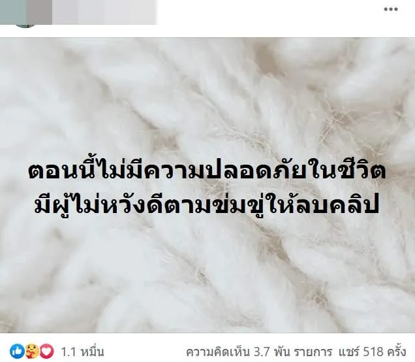This screenshot has height=362, width=415.
Task: Click the text line มีผู้ไม่หวังดีตามข่มขู่ให้ลบคลิป
Action: click(207, 204)
